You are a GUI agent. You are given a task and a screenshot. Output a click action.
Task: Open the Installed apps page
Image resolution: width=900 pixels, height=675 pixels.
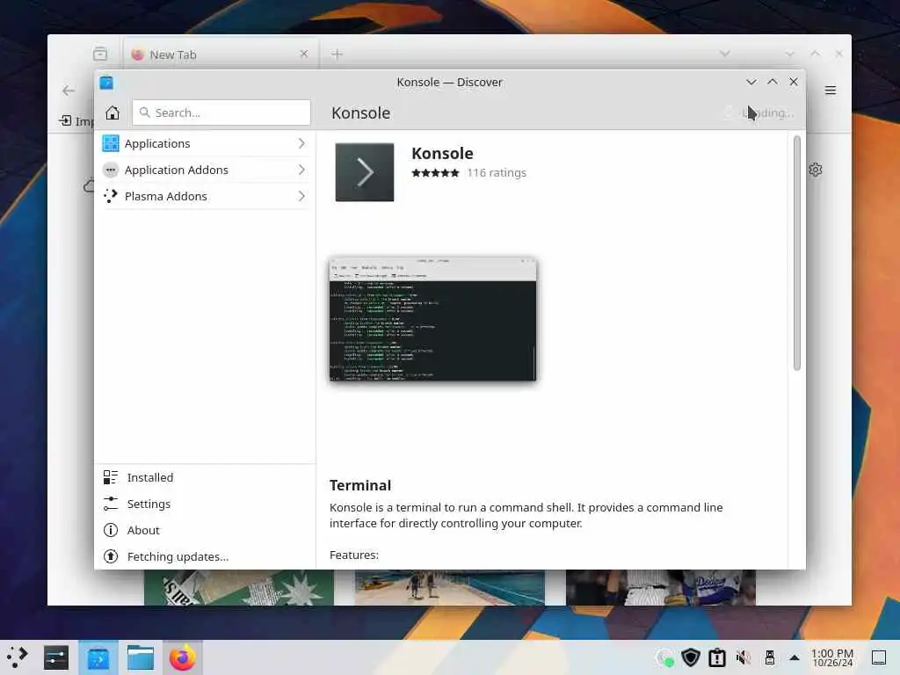(205, 477)
